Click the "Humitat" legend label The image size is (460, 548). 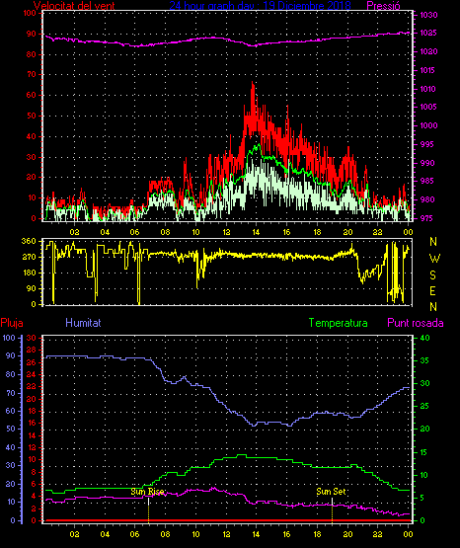point(83,323)
